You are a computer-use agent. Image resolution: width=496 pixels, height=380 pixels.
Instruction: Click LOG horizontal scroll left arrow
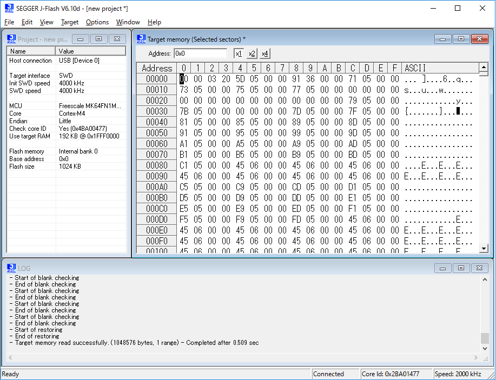[x=10, y=357]
